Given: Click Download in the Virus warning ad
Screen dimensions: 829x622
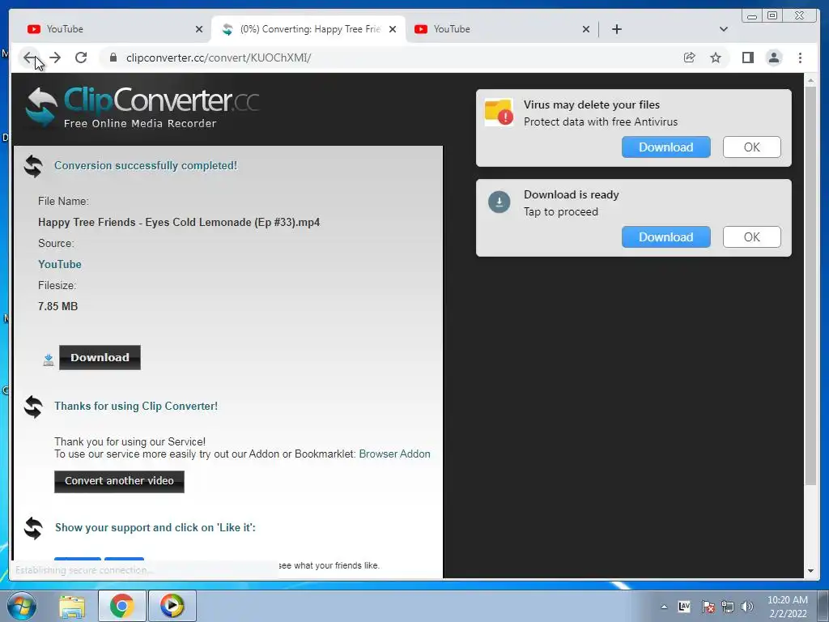Looking at the screenshot, I should [x=666, y=147].
